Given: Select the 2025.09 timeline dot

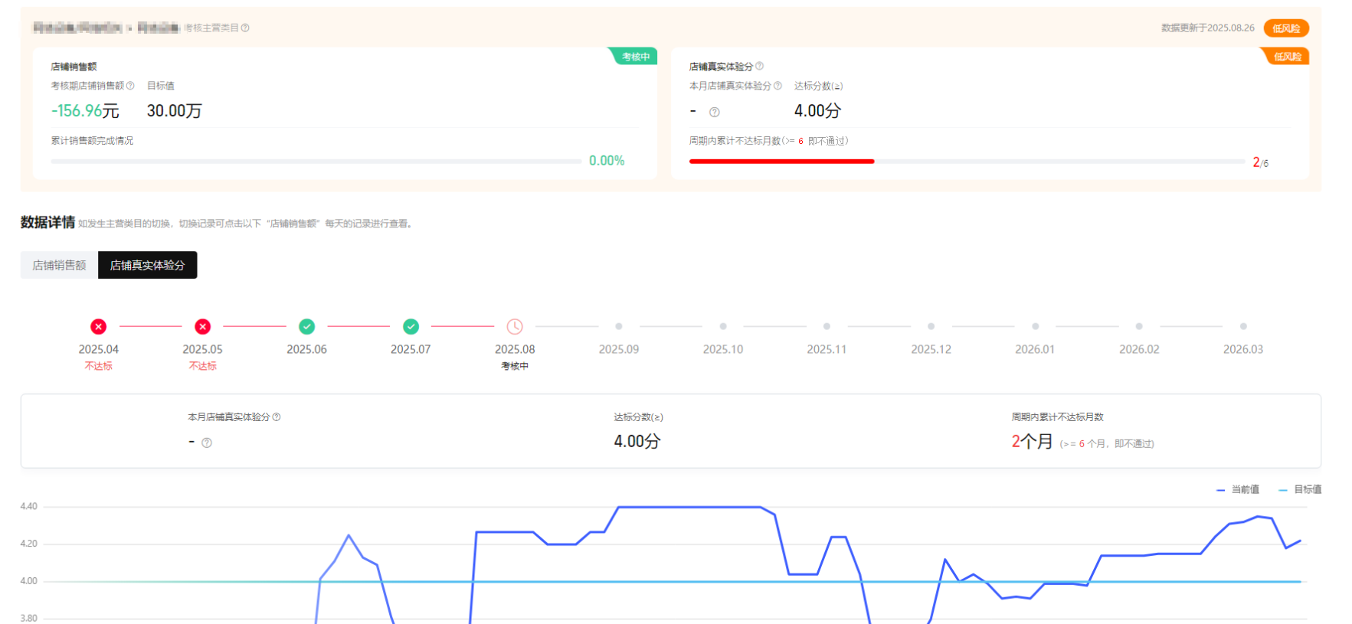Looking at the screenshot, I should pyautogui.click(x=619, y=327).
